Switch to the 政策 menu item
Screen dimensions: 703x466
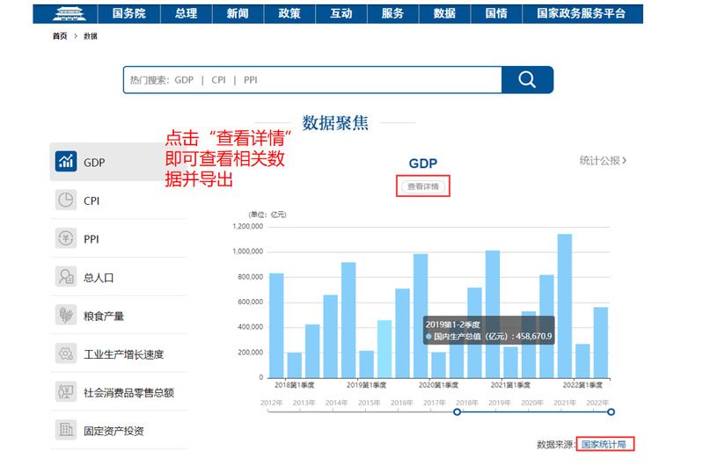click(289, 13)
